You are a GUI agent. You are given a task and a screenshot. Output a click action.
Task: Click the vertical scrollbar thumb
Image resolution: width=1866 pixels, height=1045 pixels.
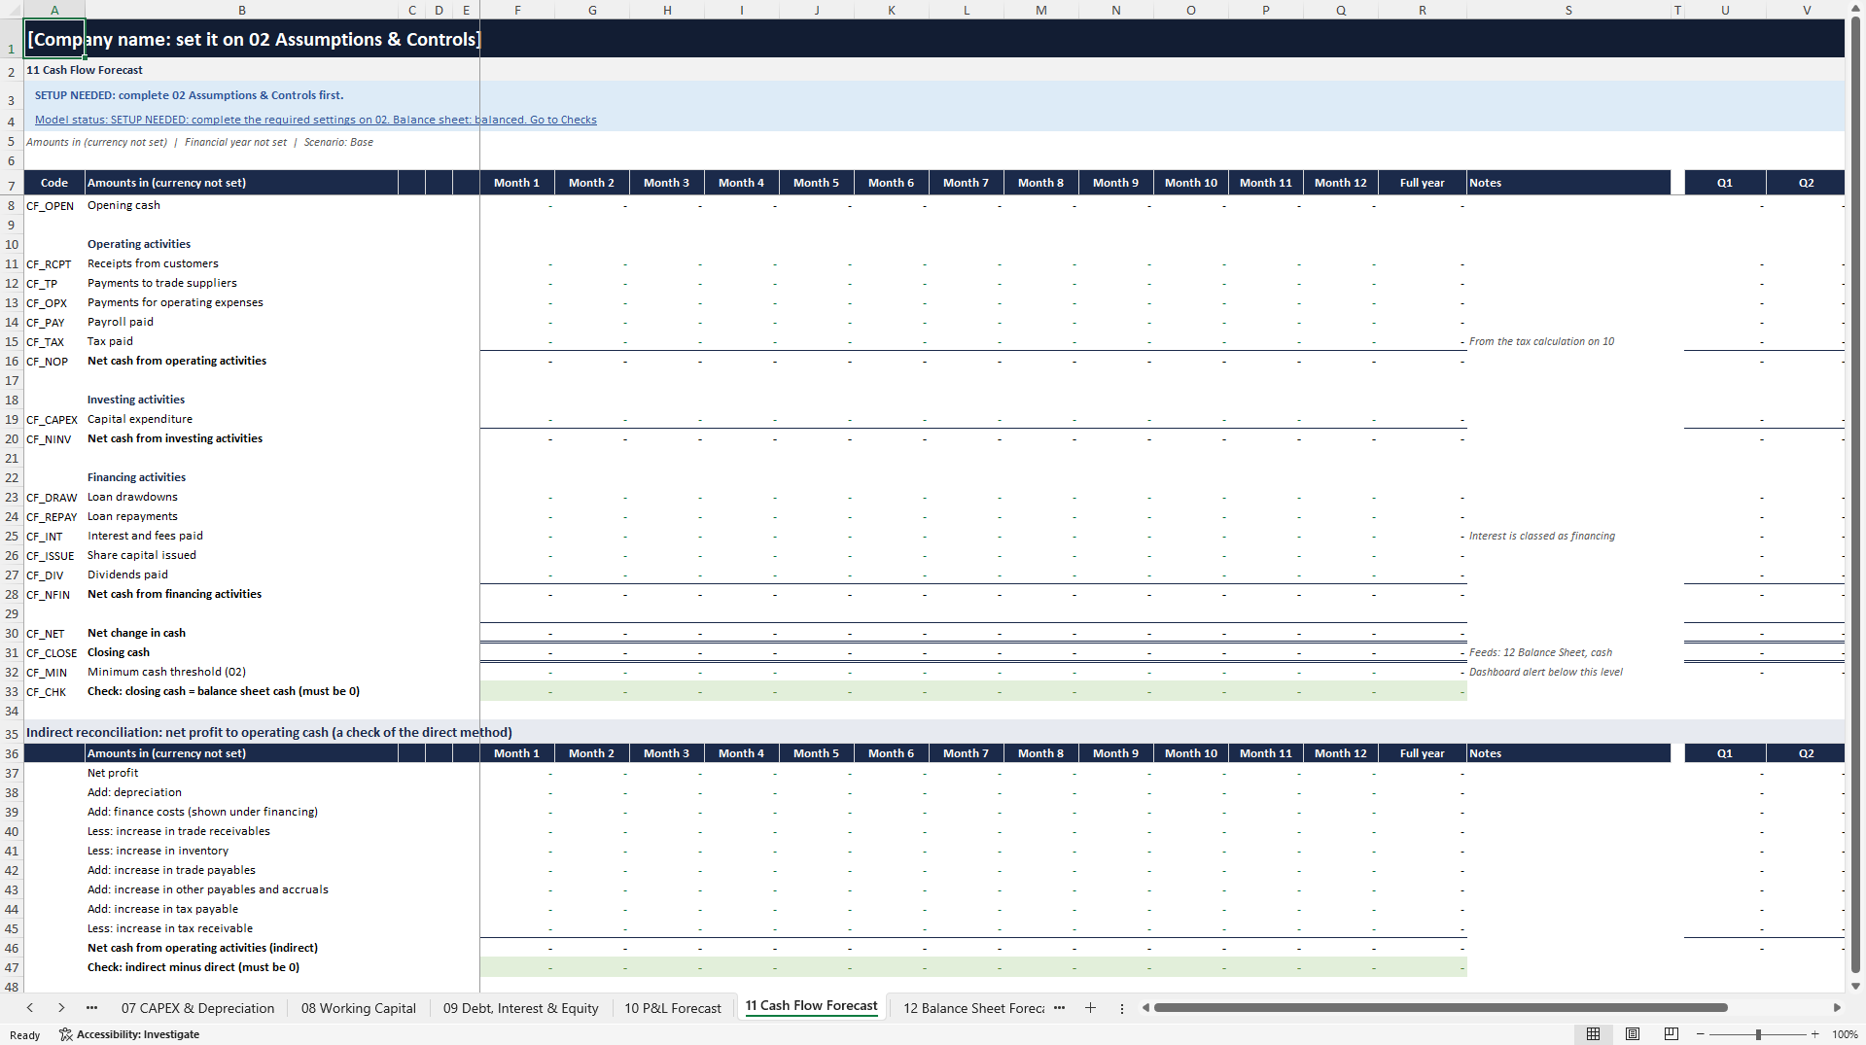pyautogui.click(x=1855, y=495)
